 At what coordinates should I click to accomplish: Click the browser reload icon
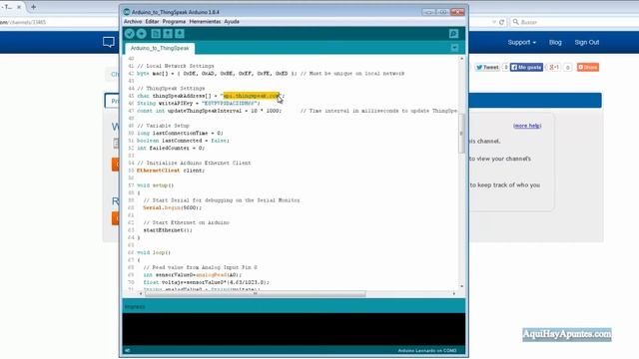501,22
